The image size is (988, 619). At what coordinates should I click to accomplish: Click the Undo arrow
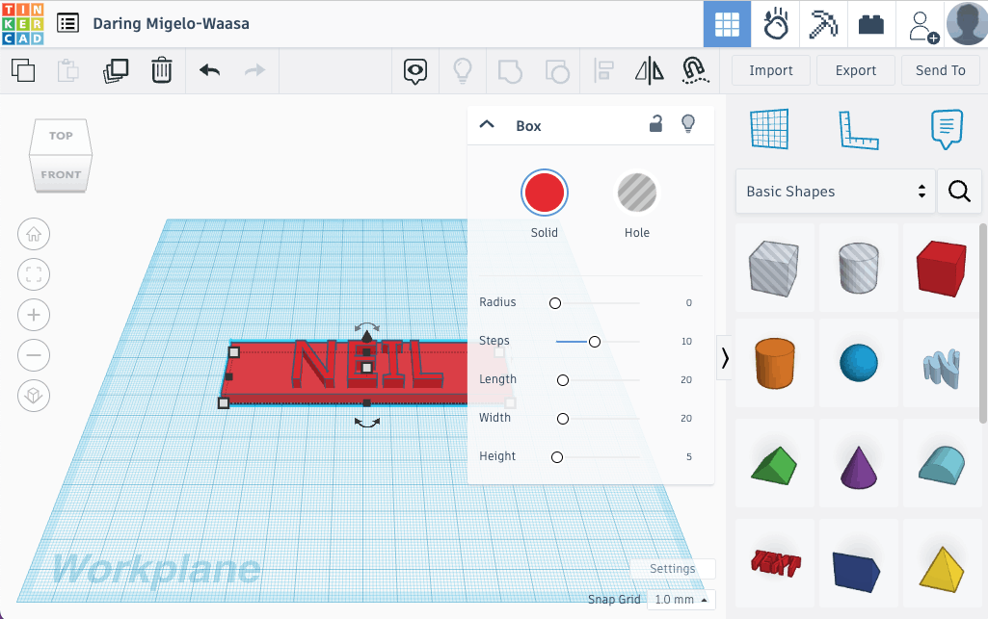coord(209,70)
